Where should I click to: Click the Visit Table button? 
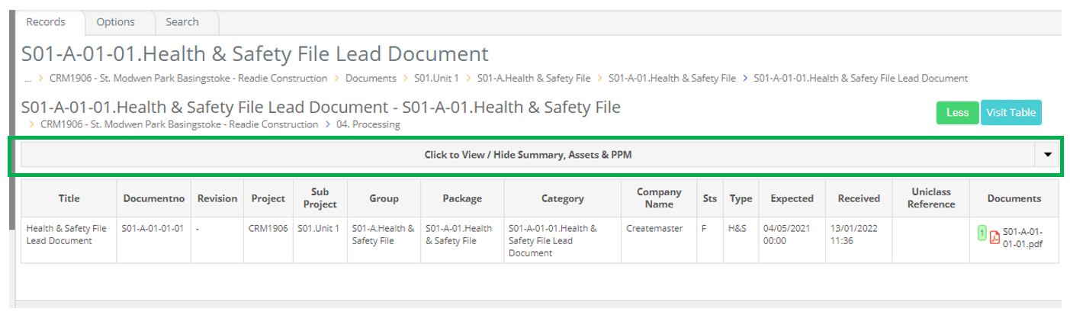1011,112
